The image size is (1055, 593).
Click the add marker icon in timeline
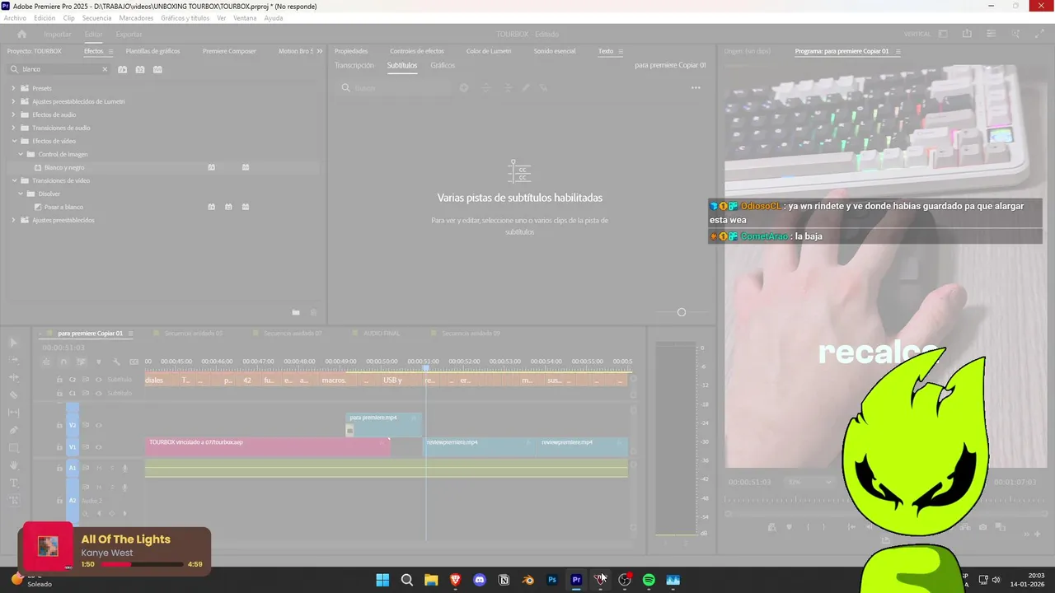99,362
